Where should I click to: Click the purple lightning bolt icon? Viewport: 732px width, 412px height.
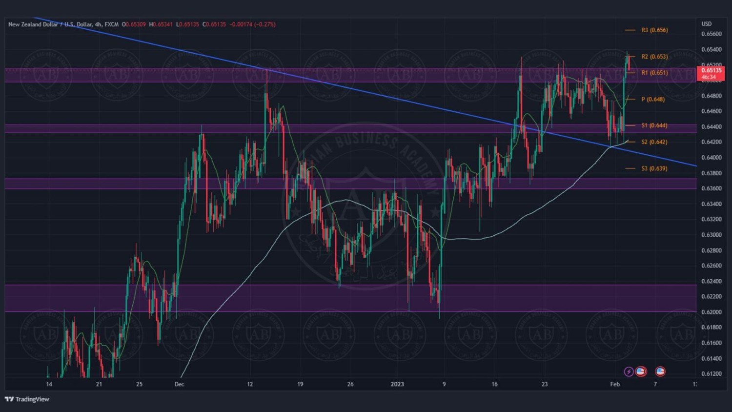click(x=629, y=372)
